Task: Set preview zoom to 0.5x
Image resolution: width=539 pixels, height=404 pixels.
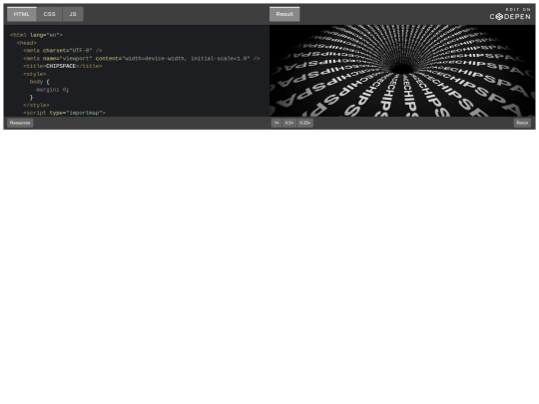Action: coord(289,123)
